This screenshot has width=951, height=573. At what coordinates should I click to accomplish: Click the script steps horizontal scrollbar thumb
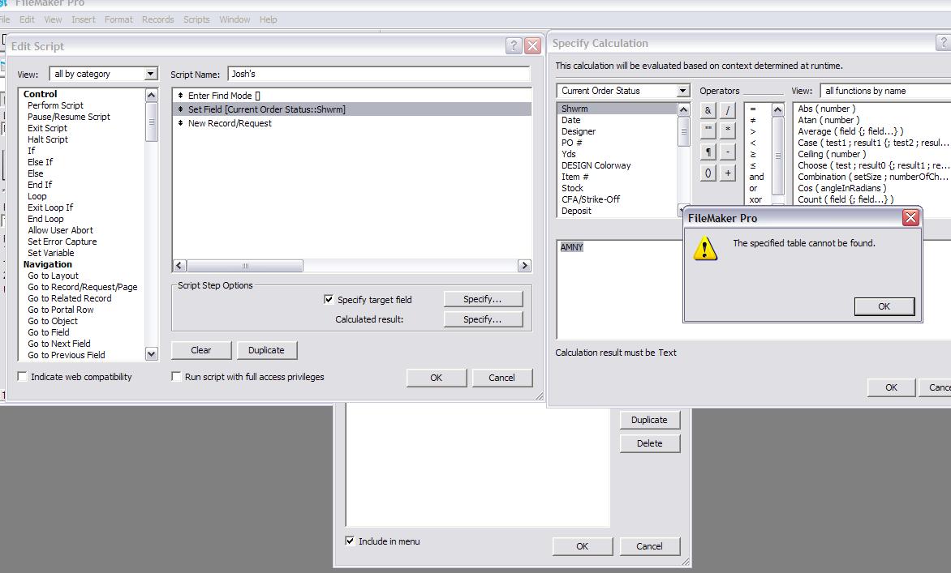[x=245, y=266]
